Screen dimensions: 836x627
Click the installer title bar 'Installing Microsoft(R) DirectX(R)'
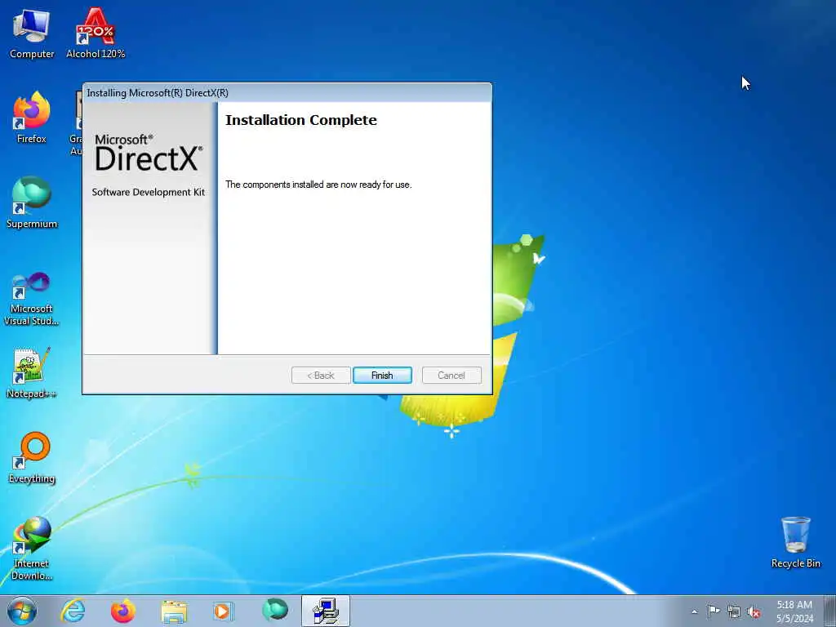click(x=287, y=93)
